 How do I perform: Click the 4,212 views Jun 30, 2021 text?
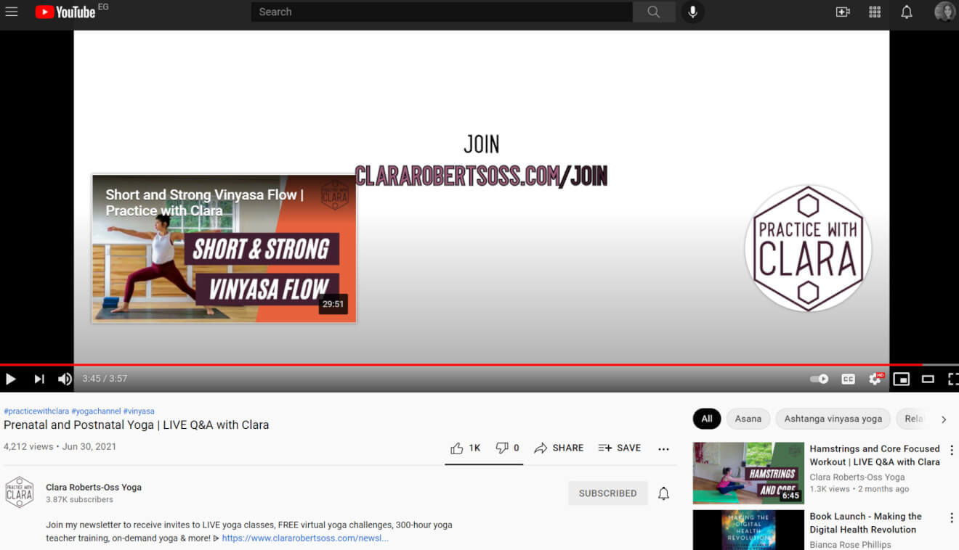click(x=60, y=447)
